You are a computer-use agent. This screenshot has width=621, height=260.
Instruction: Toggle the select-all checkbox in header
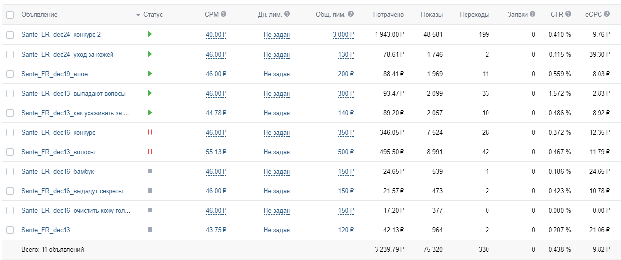tap(10, 15)
